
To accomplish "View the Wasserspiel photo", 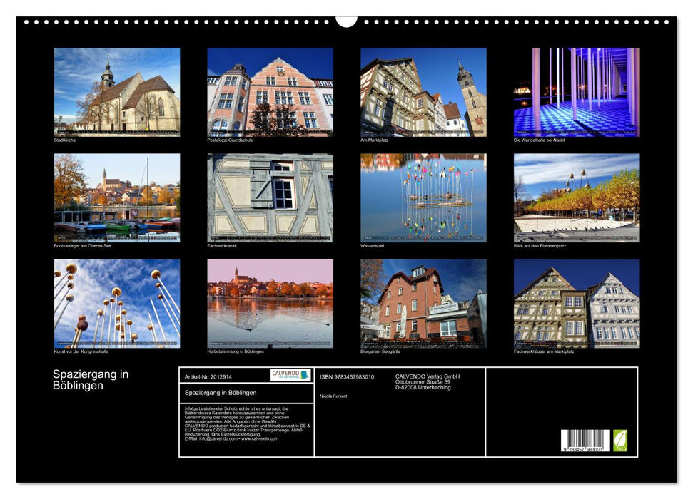I will [423, 197].
